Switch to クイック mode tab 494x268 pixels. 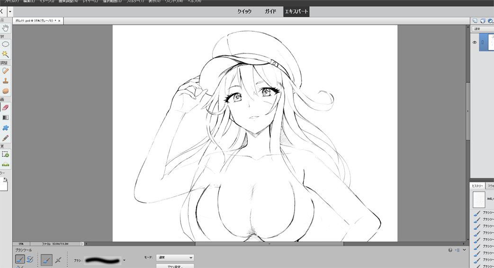click(x=244, y=11)
